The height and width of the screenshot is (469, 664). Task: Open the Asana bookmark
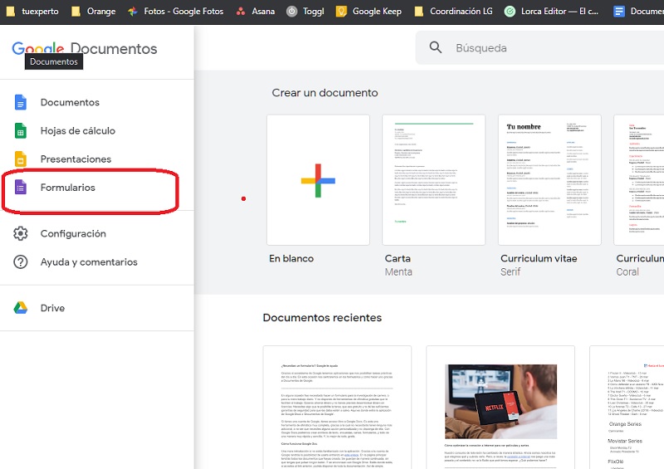(256, 12)
